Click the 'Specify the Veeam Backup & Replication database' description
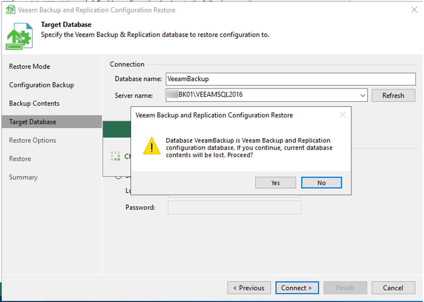The image size is (424, 302). (x=155, y=35)
